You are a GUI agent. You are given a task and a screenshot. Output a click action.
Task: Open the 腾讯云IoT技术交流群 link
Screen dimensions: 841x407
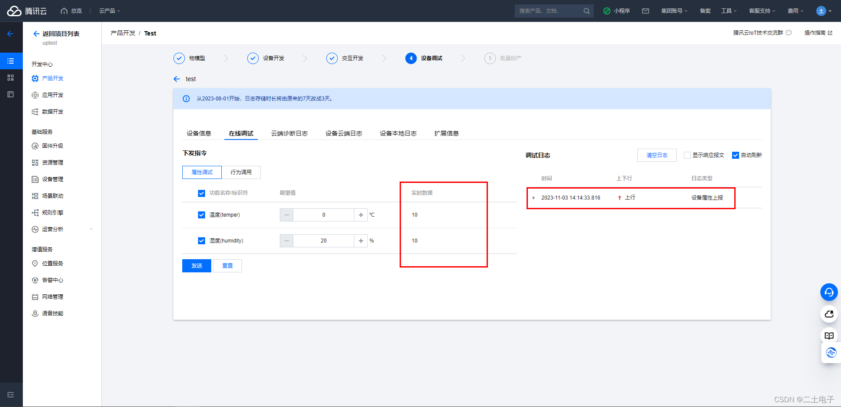tap(762, 33)
